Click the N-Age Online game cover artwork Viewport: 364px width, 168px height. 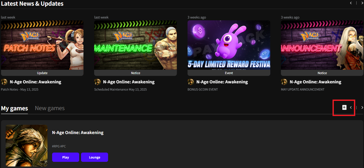click(26, 145)
